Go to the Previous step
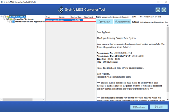The height and width of the screenshot is (112, 169). (x=139, y=107)
